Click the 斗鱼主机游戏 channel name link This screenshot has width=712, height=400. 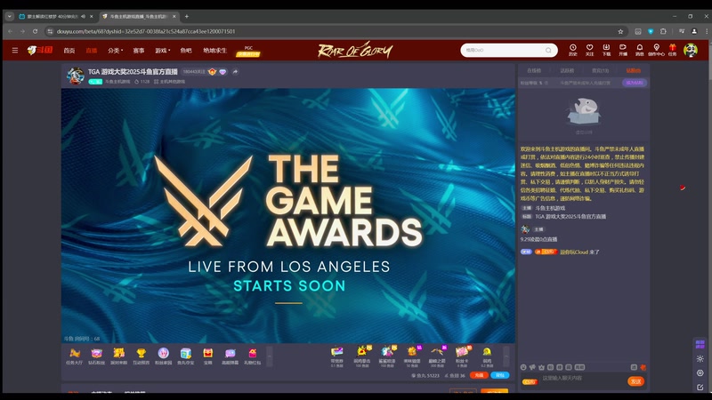[x=117, y=82]
